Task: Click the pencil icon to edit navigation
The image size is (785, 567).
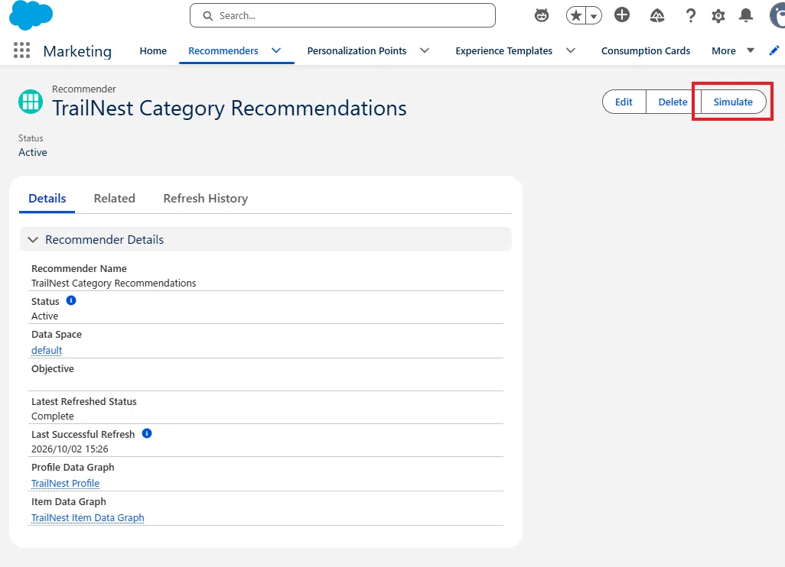Action: [x=774, y=50]
